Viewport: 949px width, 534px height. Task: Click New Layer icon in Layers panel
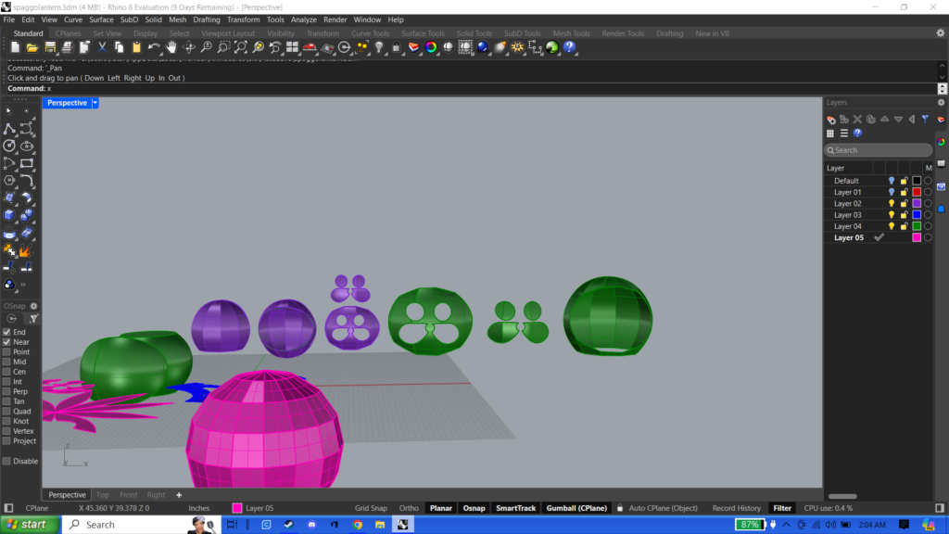pos(831,120)
